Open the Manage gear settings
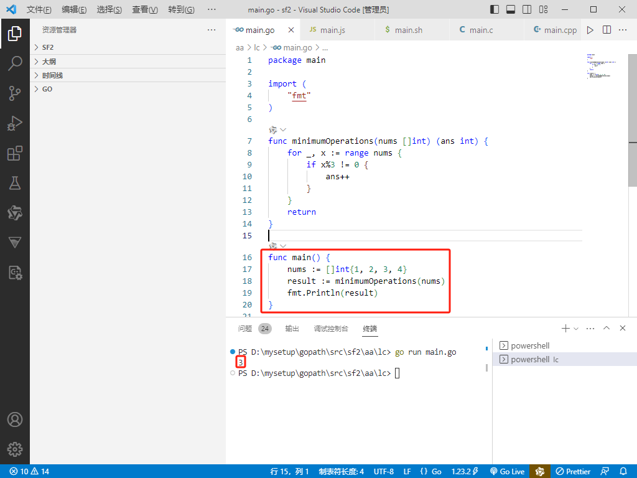This screenshot has width=637, height=478. coord(15,449)
